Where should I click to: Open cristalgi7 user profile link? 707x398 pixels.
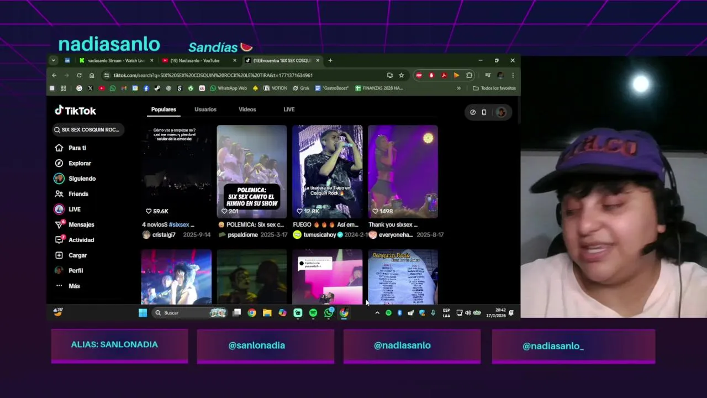[x=164, y=235]
